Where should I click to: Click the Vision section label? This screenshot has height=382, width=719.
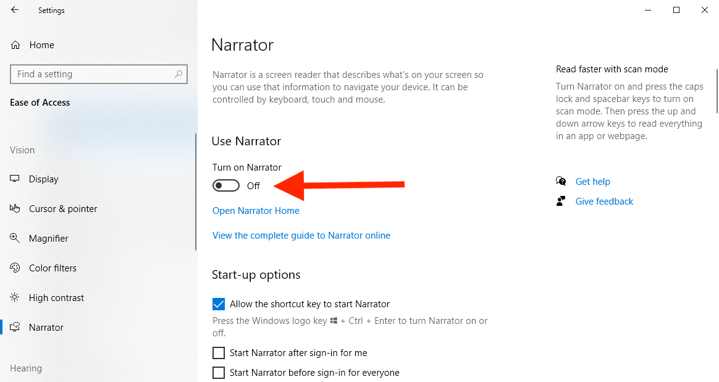click(22, 150)
